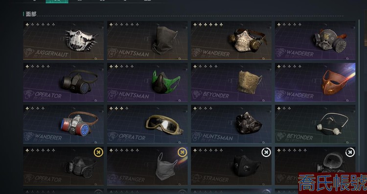Choose the white Beyonder breathing mask
367x194 pixels.
tap(315, 124)
